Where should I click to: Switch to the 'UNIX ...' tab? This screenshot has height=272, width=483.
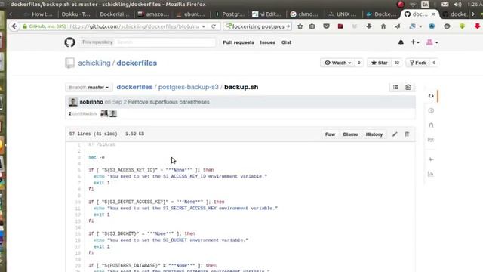point(343,14)
